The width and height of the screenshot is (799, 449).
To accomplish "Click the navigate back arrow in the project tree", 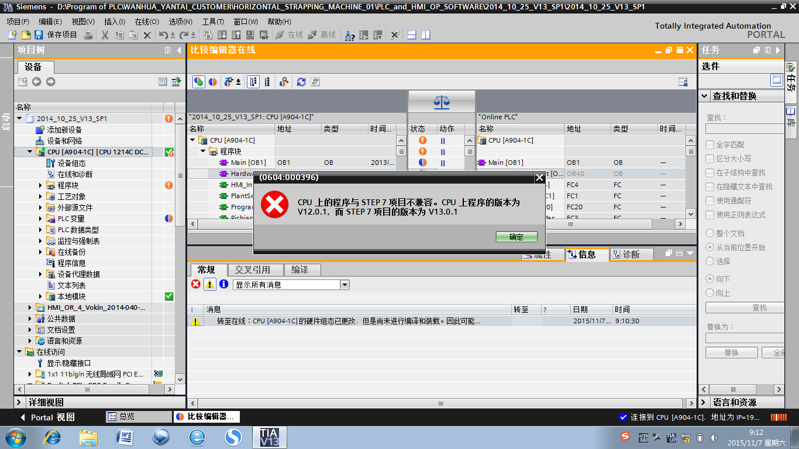I will tap(36, 82).
